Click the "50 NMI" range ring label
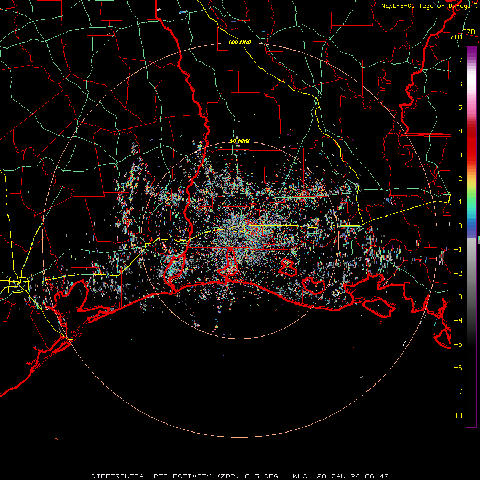The height and width of the screenshot is (480, 480). [x=239, y=141]
